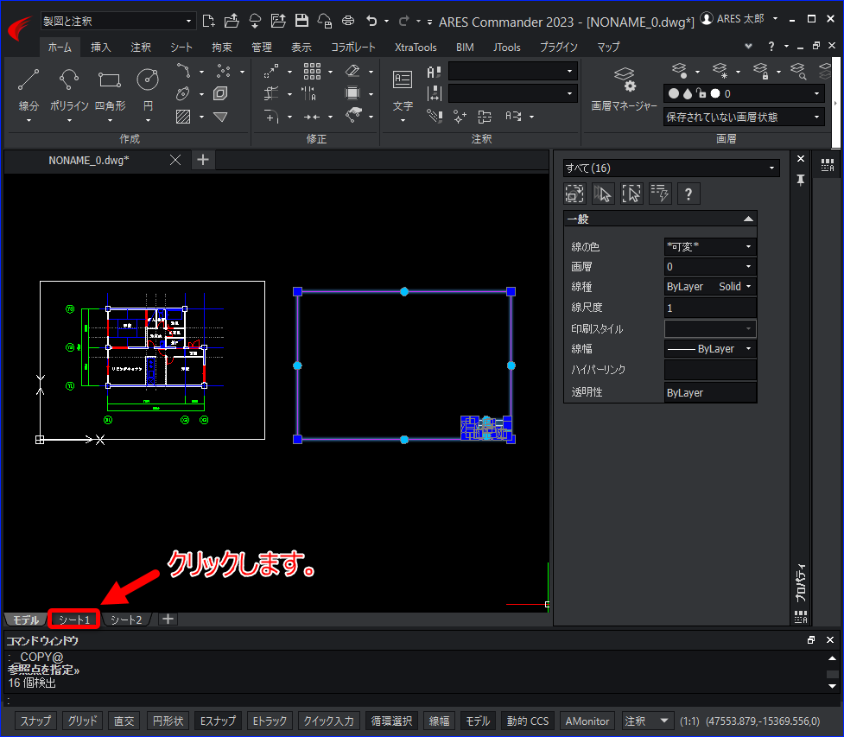Click the ellipse tool icon

[183, 93]
